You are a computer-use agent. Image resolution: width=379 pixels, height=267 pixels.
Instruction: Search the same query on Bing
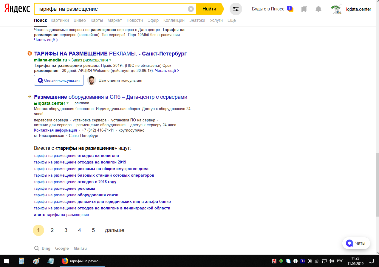[x=46, y=248]
